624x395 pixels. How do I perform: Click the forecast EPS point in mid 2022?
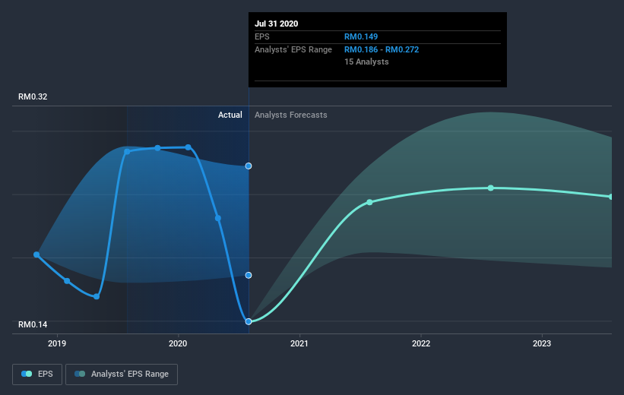point(491,188)
